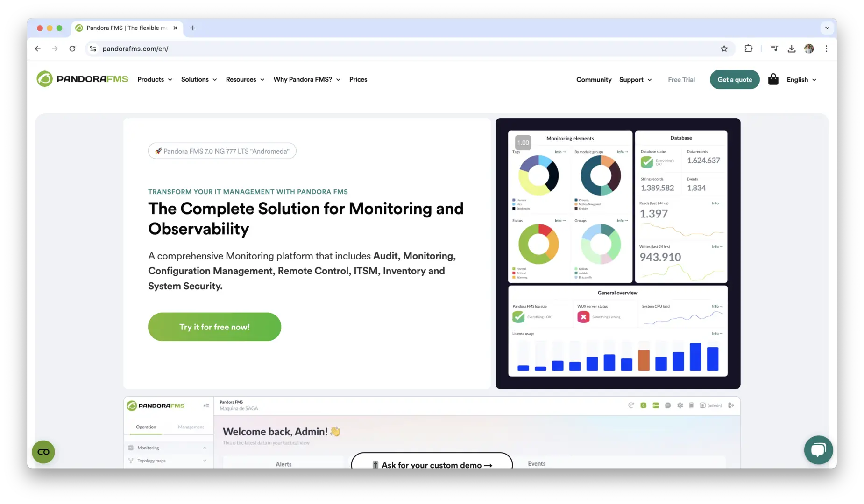Click the Data records value 1.624.637

tap(703, 161)
